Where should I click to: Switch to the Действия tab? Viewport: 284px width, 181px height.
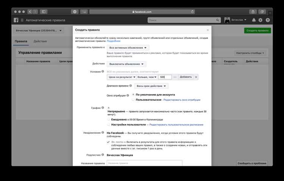[x=40, y=41]
